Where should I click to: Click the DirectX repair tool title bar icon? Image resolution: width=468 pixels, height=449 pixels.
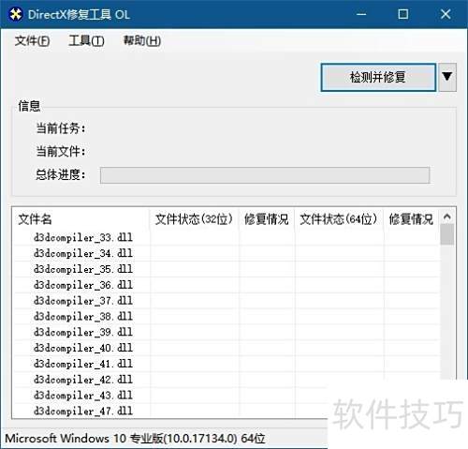16,14
